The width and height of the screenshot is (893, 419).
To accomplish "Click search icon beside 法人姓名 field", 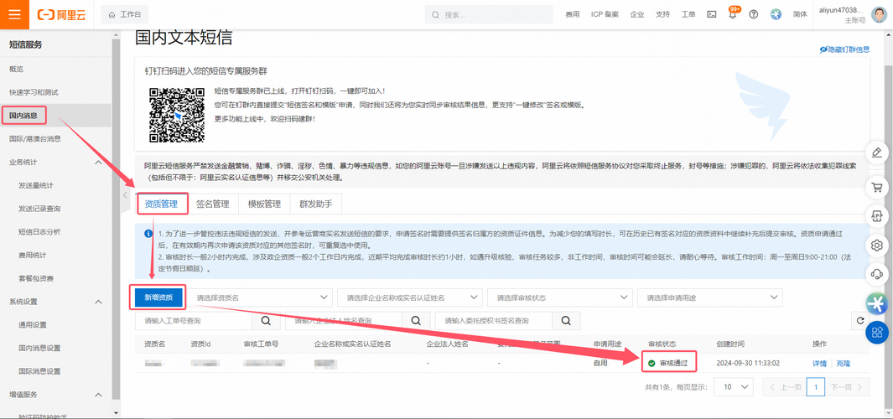I will coord(417,320).
